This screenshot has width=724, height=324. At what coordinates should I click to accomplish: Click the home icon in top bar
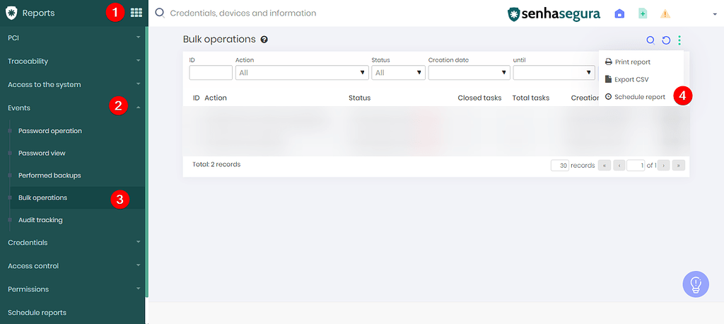point(619,13)
